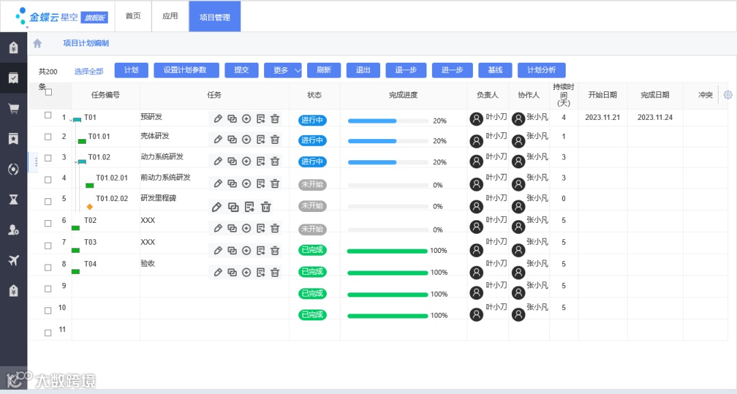Collapse the T01.02 task tree node
Viewport: 737px width, 394px height.
pyautogui.click(x=76, y=162)
